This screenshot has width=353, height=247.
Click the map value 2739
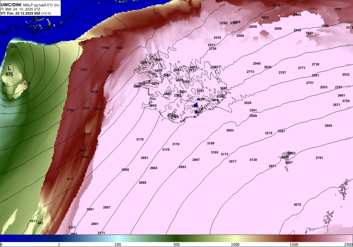point(315,64)
